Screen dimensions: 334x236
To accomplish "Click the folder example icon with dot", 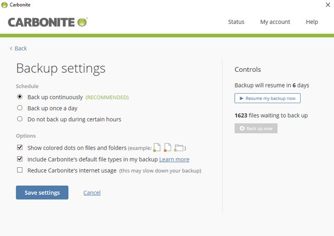I will (x=179, y=148).
